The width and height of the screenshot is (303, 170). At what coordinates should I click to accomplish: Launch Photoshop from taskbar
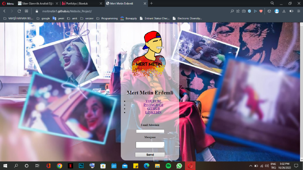pyautogui.click(x=81, y=166)
